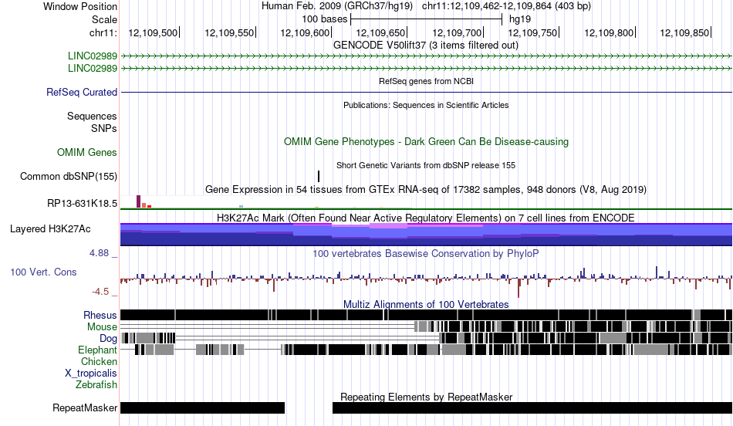Click the 12,109,500 ruler position
This screenshot has width=733, height=426.
pyautogui.click(x=154, y=32)
